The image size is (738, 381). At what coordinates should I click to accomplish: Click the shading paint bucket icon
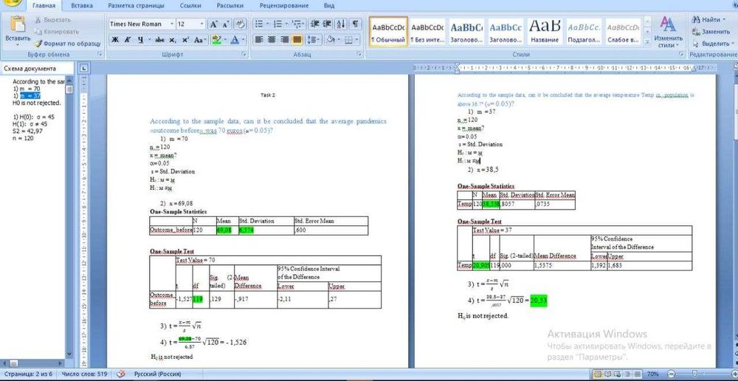point(331,40)
